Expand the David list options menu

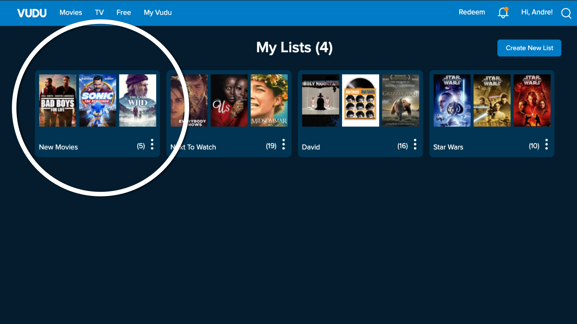point(415,145)
